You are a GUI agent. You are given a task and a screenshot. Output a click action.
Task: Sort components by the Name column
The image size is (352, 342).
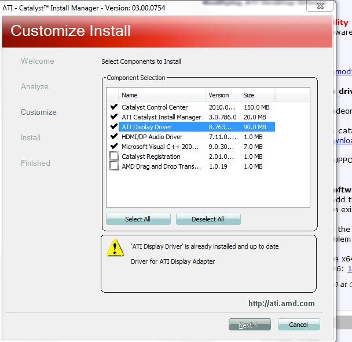click(162, 95)
